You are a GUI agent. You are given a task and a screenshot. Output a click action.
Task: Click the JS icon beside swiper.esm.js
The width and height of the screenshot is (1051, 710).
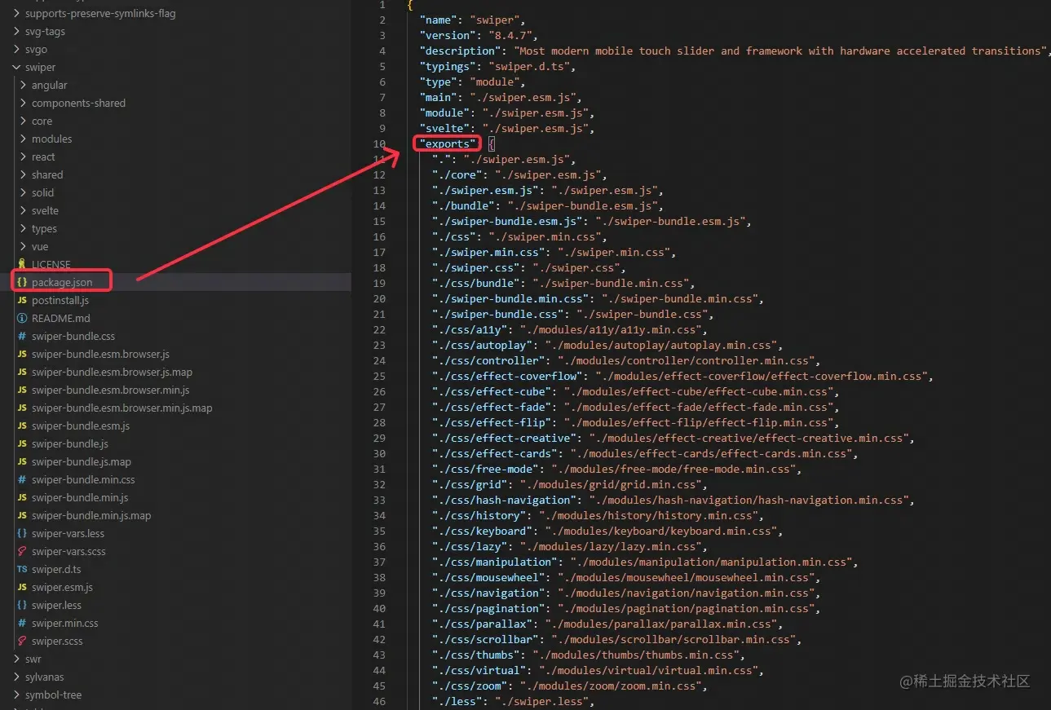coord(22,587)
